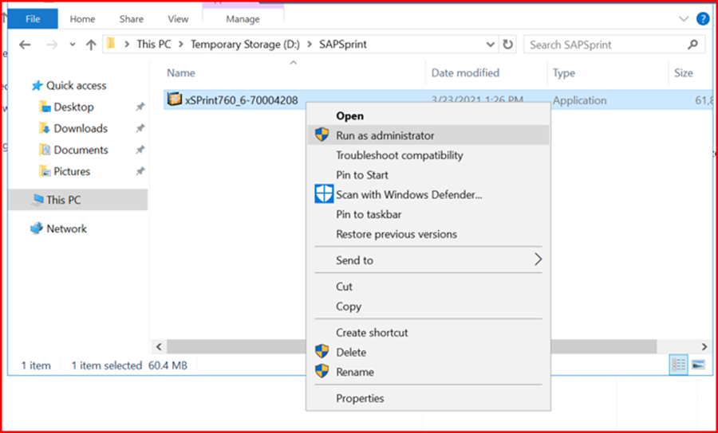Expand the ribbon with the chevron
718x433 pixels.
684,19
